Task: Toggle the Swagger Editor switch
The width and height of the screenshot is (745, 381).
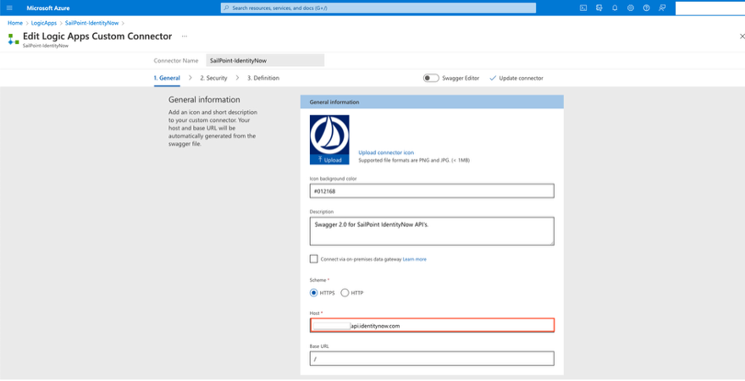Action: 431,78
